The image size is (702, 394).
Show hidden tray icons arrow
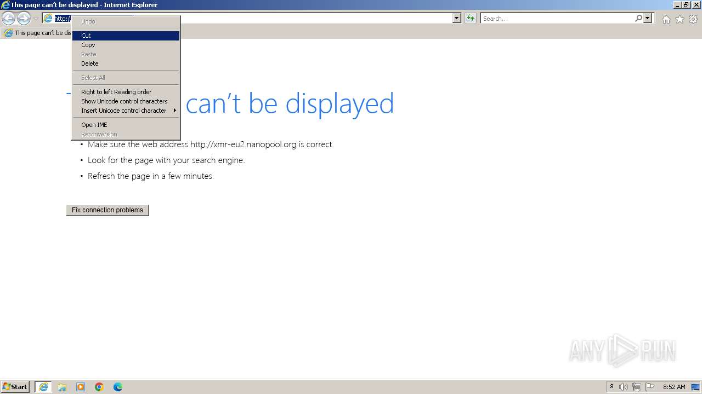[x=612, y=386]
